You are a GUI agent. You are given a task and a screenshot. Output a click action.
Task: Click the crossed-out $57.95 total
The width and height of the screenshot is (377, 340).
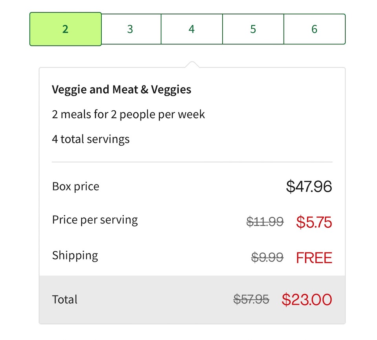click(251, 299)
